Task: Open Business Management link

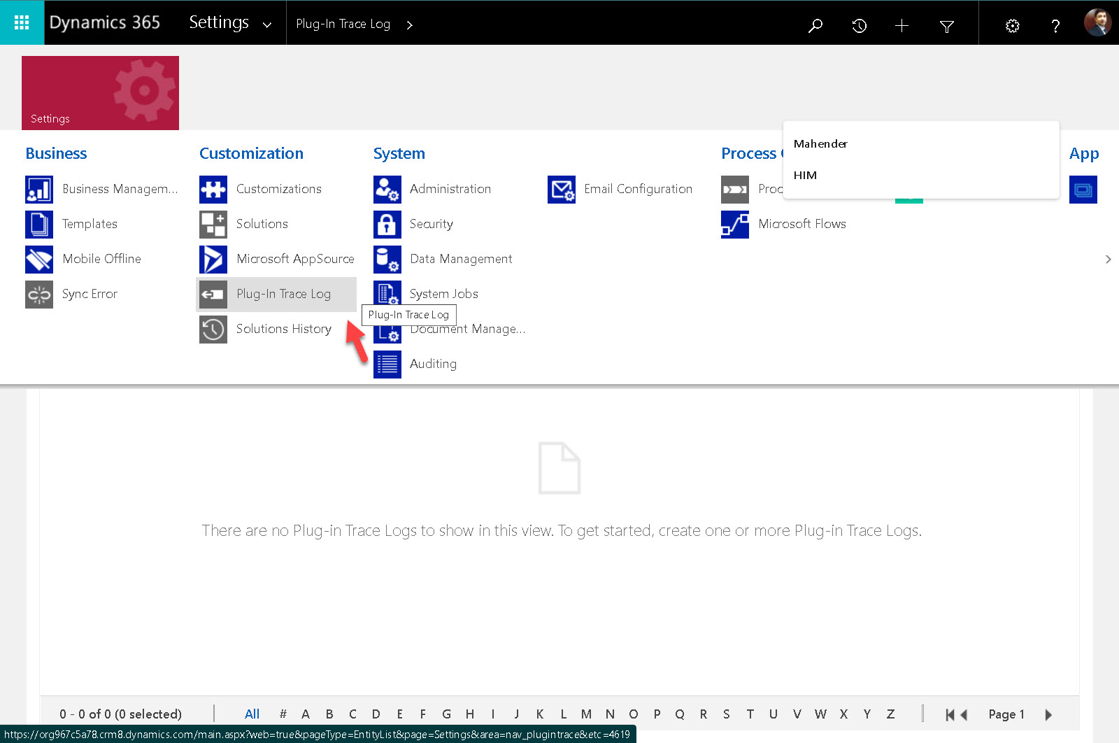Action: coord(120,189)
